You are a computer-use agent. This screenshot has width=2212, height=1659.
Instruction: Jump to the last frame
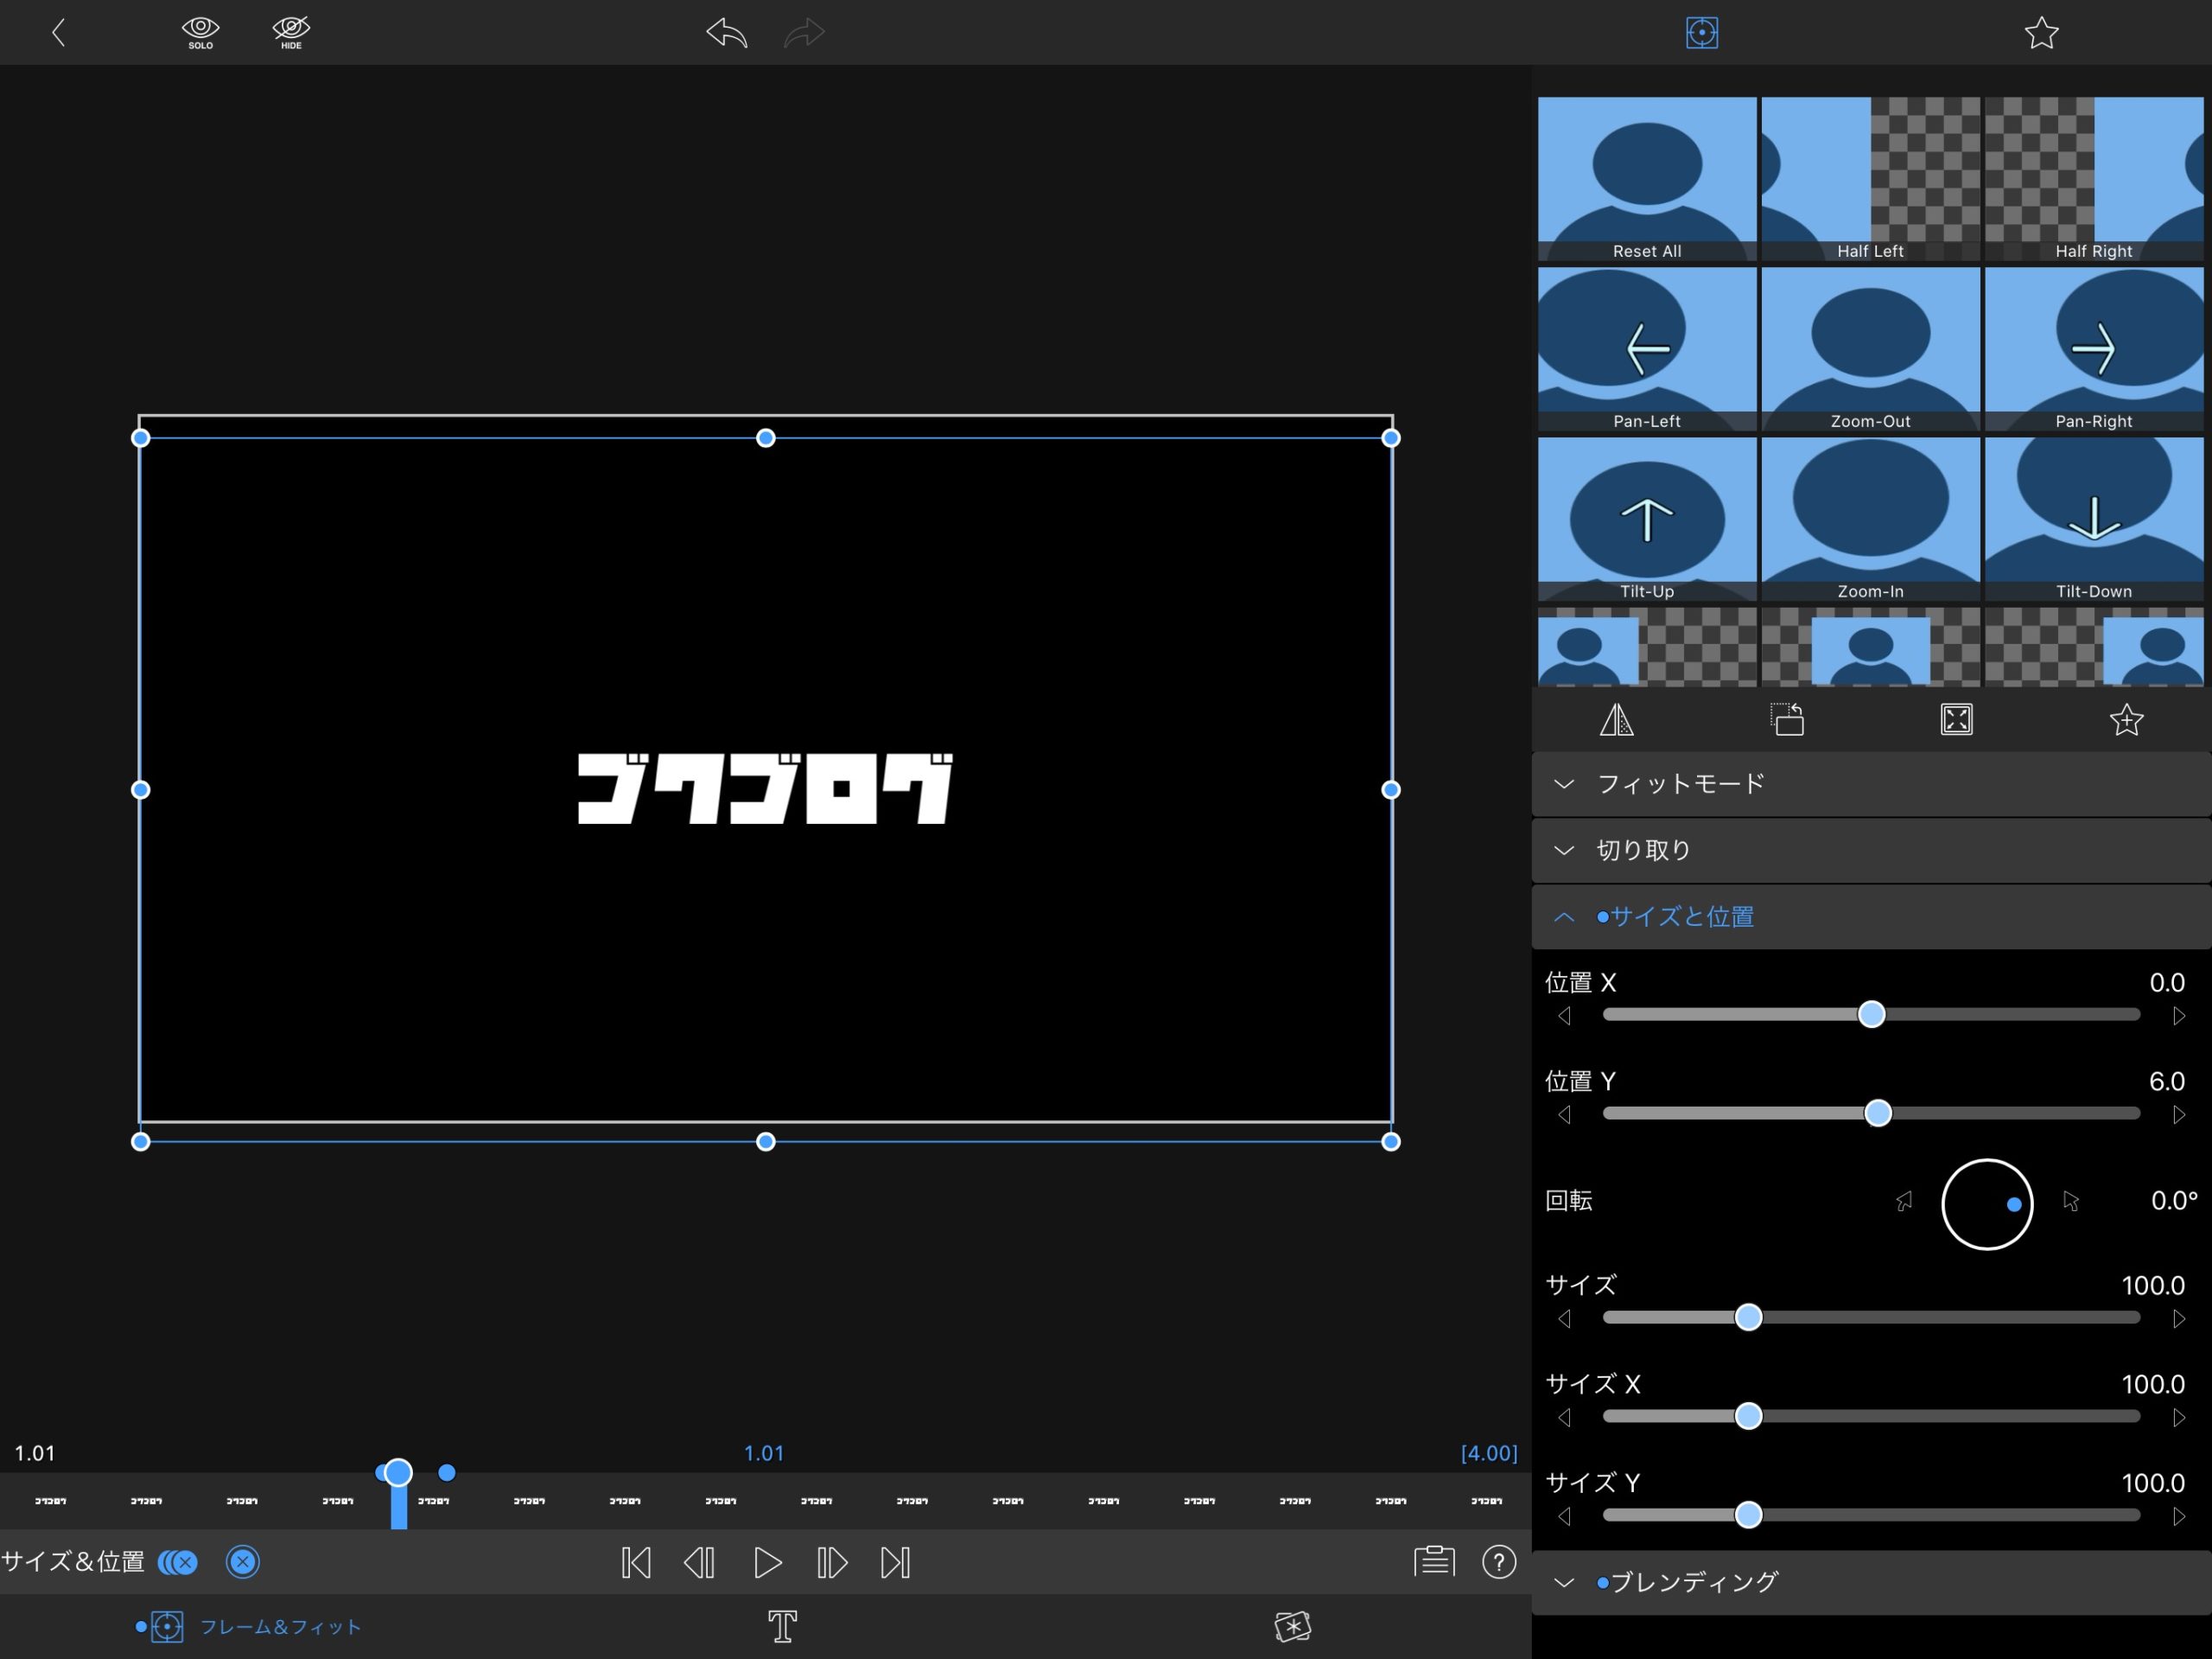pos(896,1562)
